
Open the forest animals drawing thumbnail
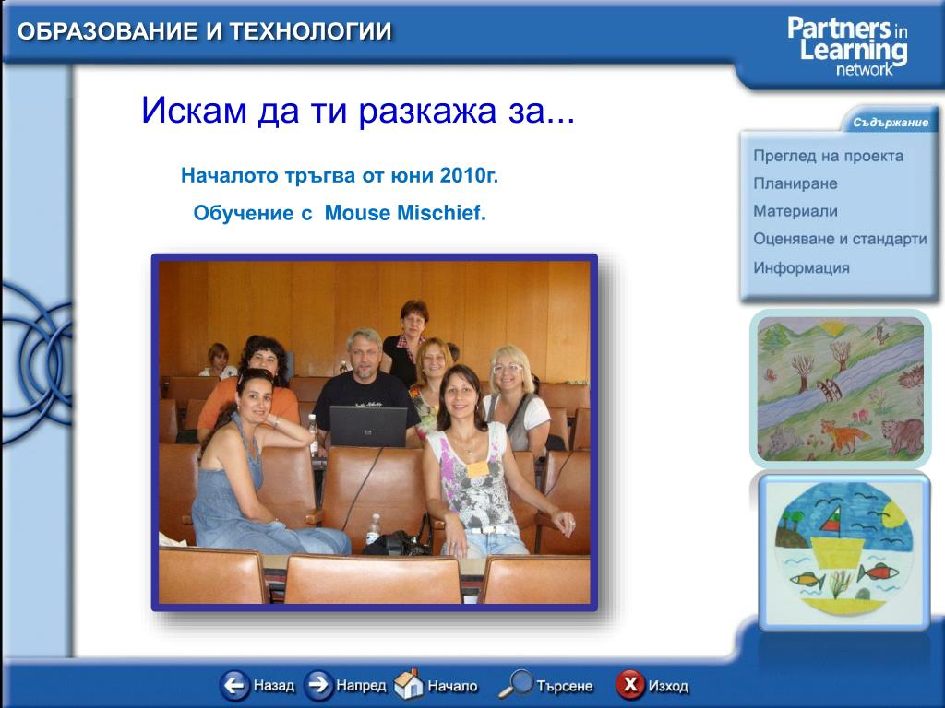point(840,390)
